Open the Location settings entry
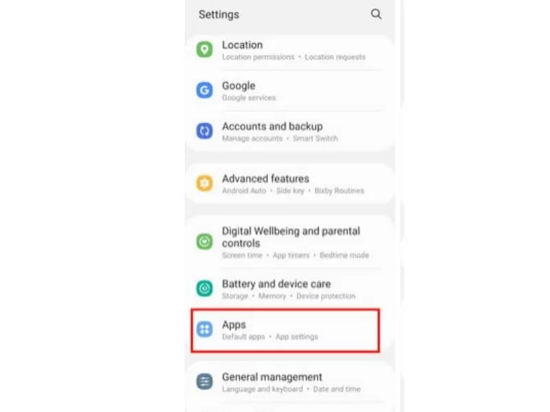Screen dimensions: 550x412 click(289, 50)
